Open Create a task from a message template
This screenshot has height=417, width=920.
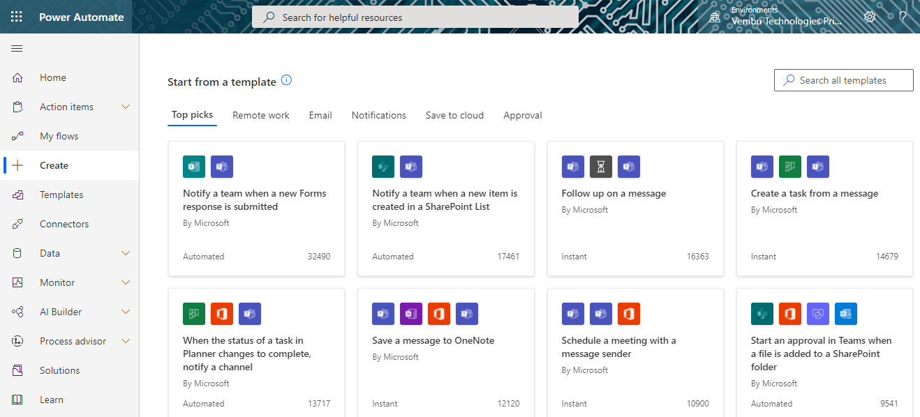pos(824,208)
